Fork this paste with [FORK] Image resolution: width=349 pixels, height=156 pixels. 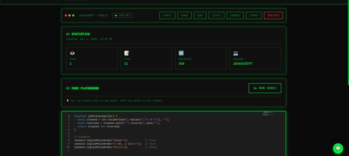254,16
